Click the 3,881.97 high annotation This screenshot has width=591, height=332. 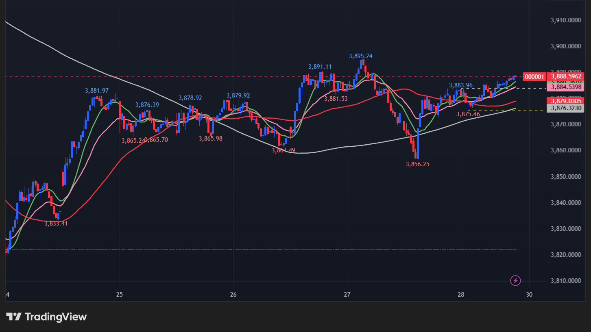pos(97,91)
